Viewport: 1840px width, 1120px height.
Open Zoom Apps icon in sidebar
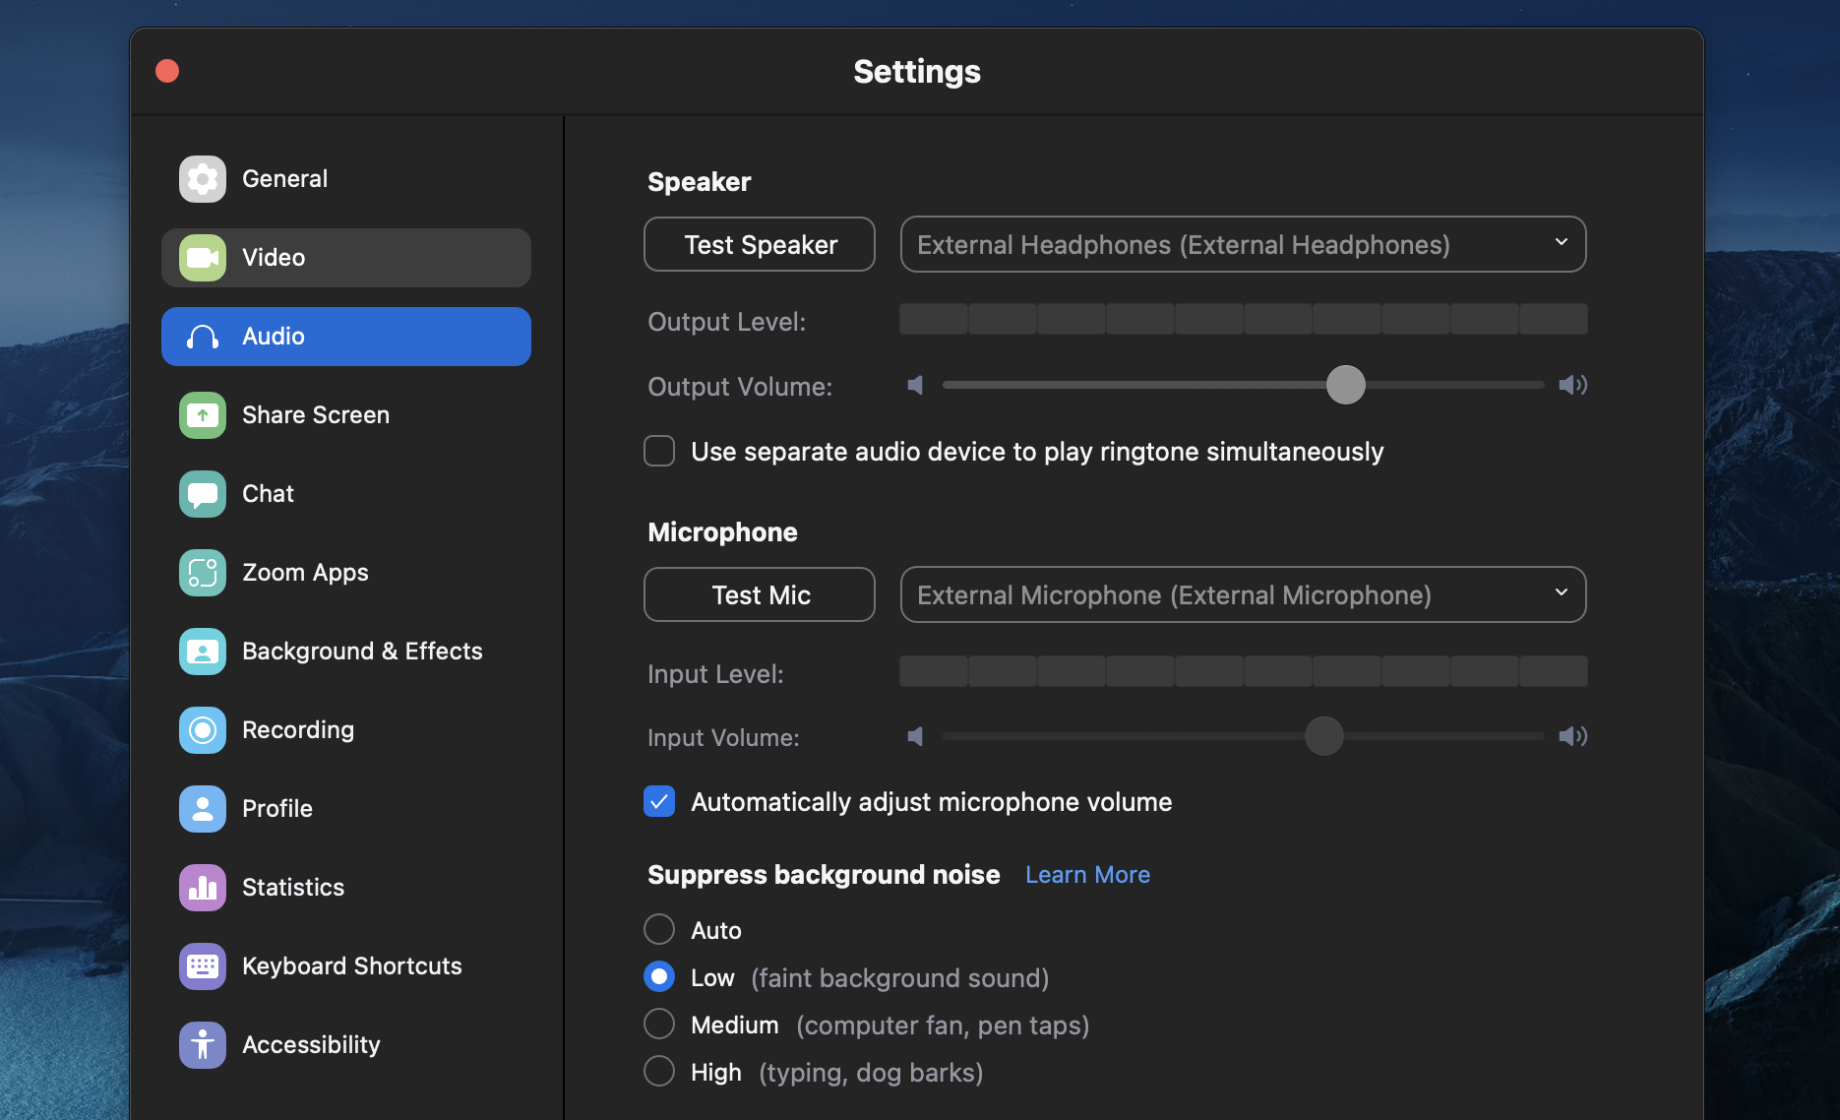203,573
